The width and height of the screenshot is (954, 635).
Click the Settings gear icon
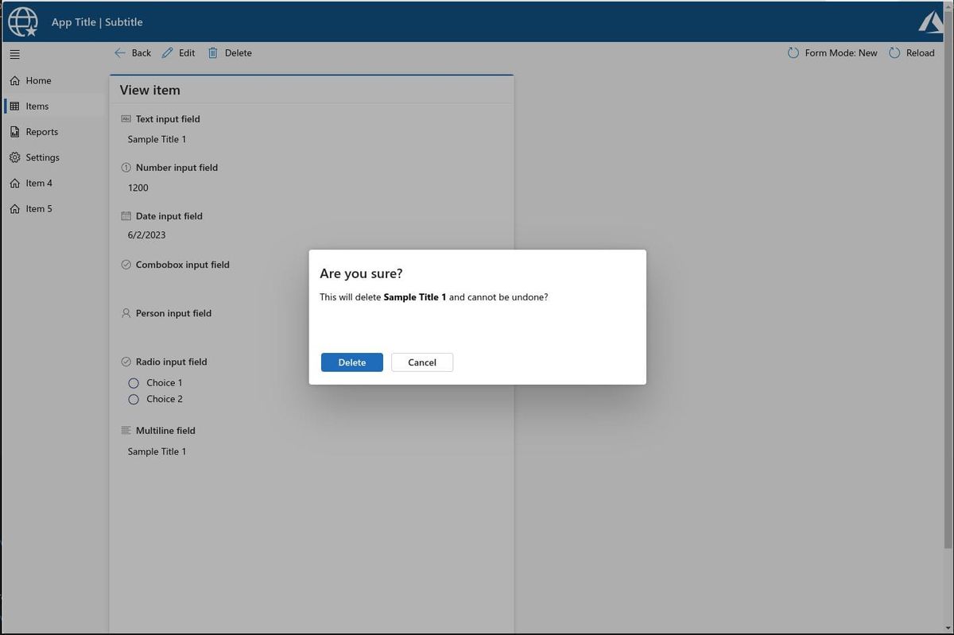[x=14, y=157]
